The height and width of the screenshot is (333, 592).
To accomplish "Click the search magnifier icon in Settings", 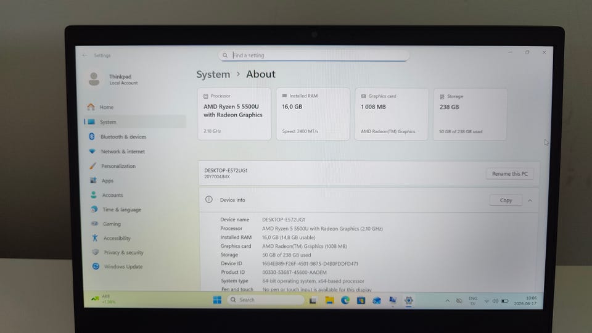I will point(225,55).
